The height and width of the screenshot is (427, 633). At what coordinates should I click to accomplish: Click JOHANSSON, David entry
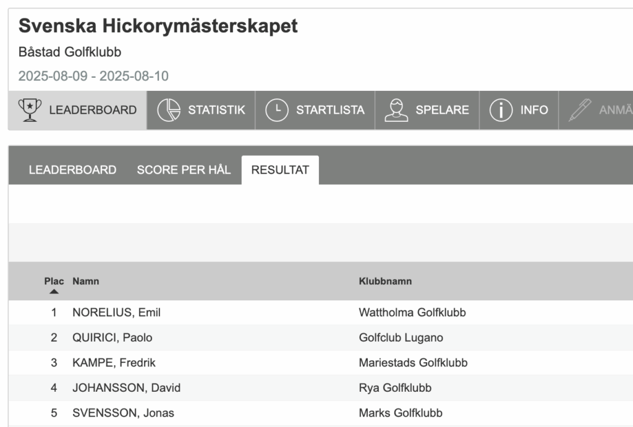pyautogui.click(x=126, y=388)
